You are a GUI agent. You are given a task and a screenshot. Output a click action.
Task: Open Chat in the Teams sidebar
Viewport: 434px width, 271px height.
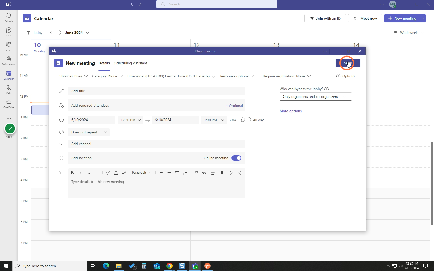point(9,32)
